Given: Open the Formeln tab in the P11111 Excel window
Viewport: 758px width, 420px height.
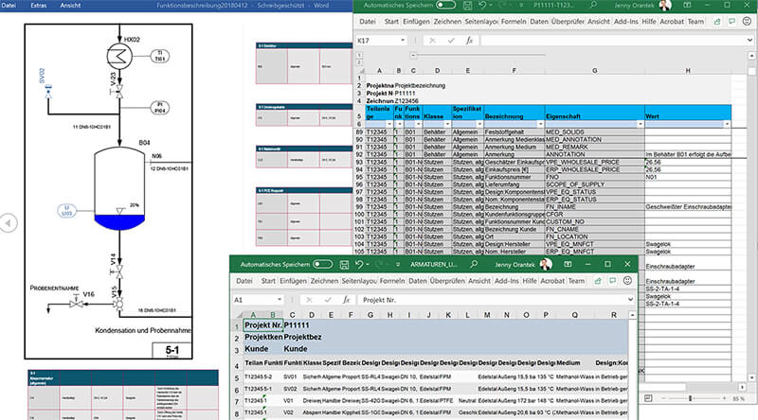Looking at the screenshot, I should point(514,22).
